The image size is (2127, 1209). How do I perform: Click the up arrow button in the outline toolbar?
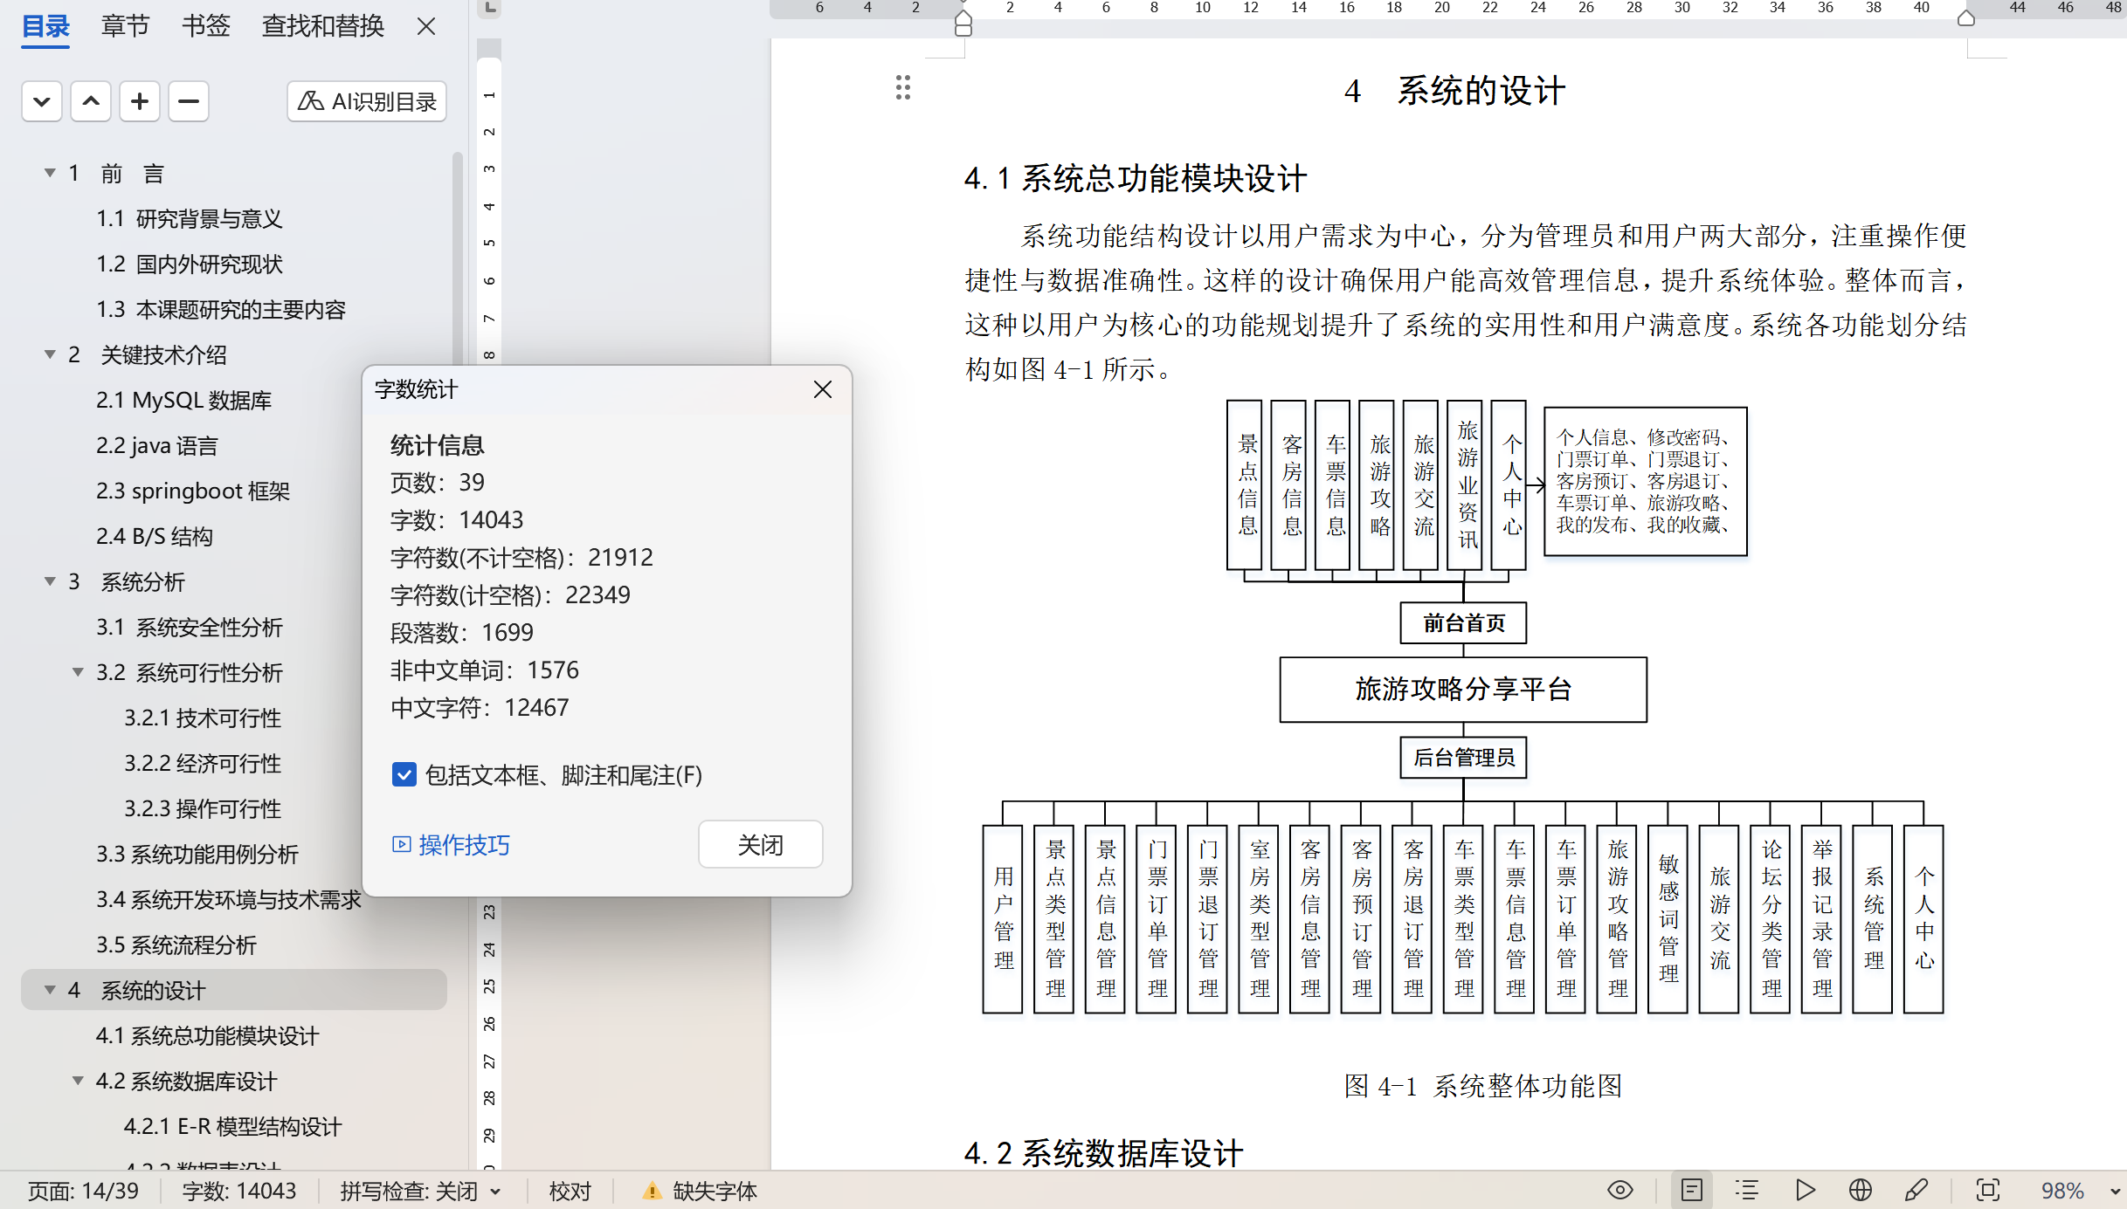tap(90, 101)
